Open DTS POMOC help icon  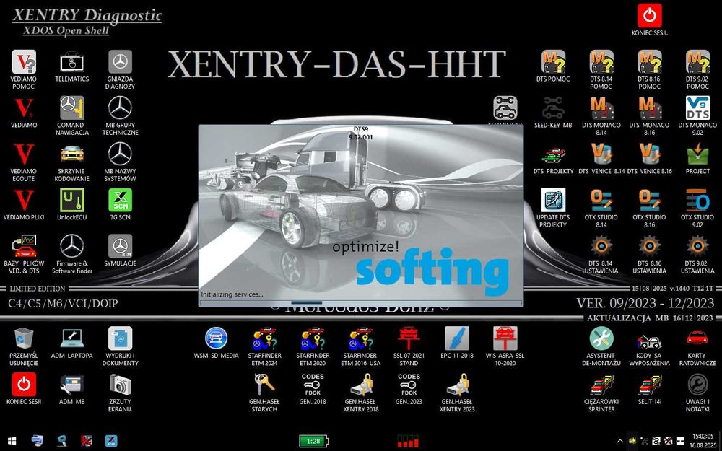click(553, 61)
